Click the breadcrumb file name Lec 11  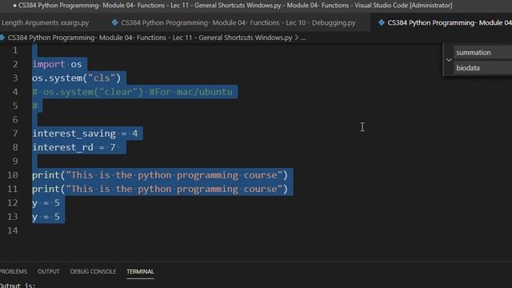(x=150, y=38)
